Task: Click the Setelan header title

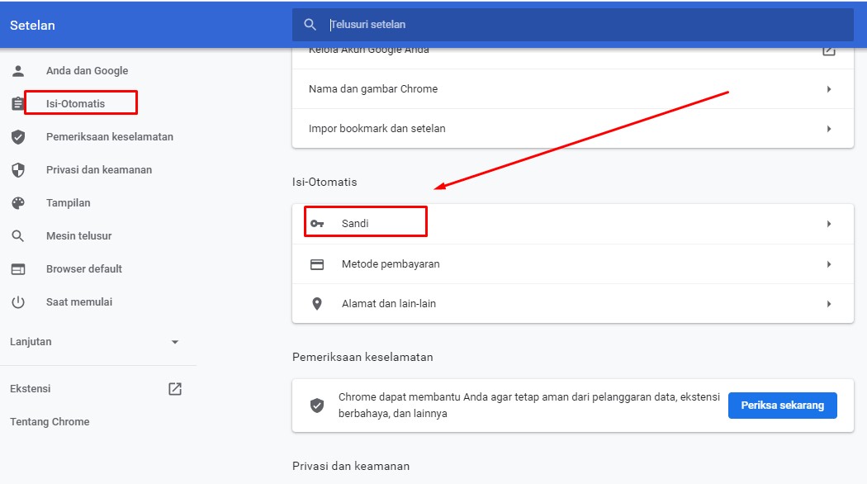Action: pos(32,26)
